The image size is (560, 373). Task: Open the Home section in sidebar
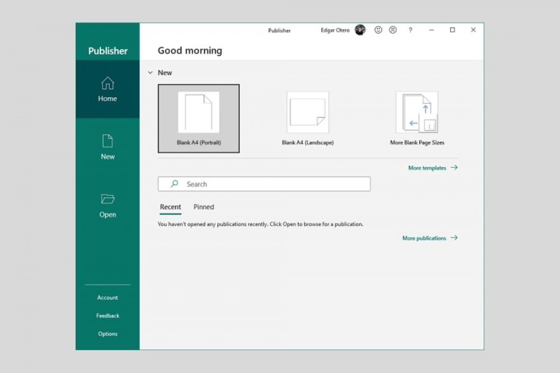(x=107, y=89)
